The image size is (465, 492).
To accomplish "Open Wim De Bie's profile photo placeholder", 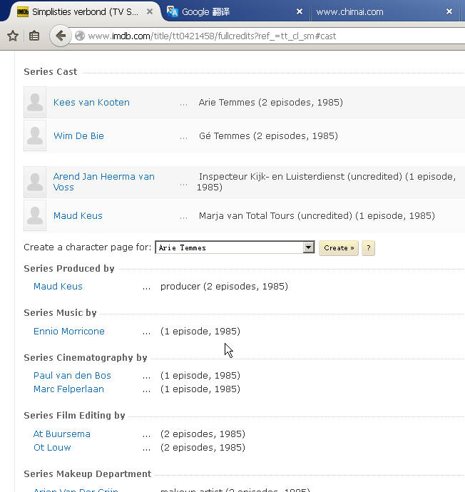I will click(35, 135).
